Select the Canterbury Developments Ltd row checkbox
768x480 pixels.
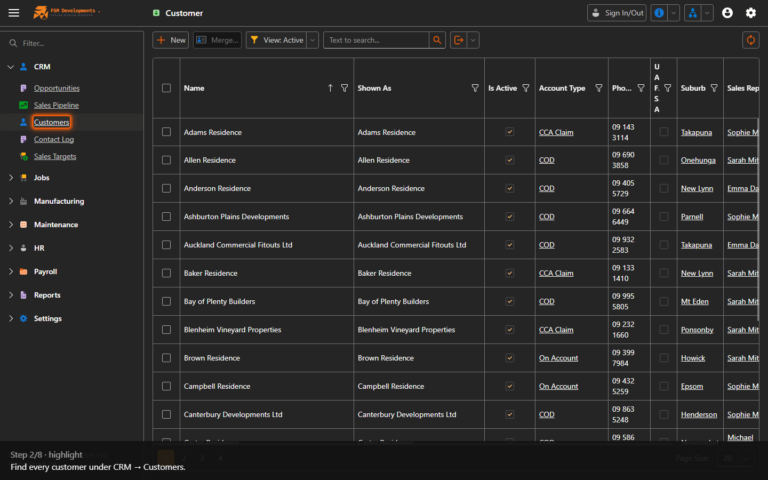(166, 414)
